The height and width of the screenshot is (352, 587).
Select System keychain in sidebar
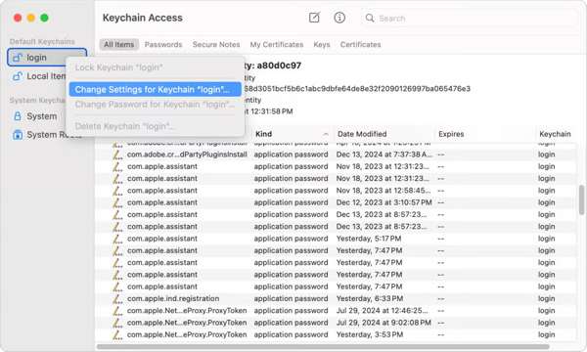click(41, 116)
